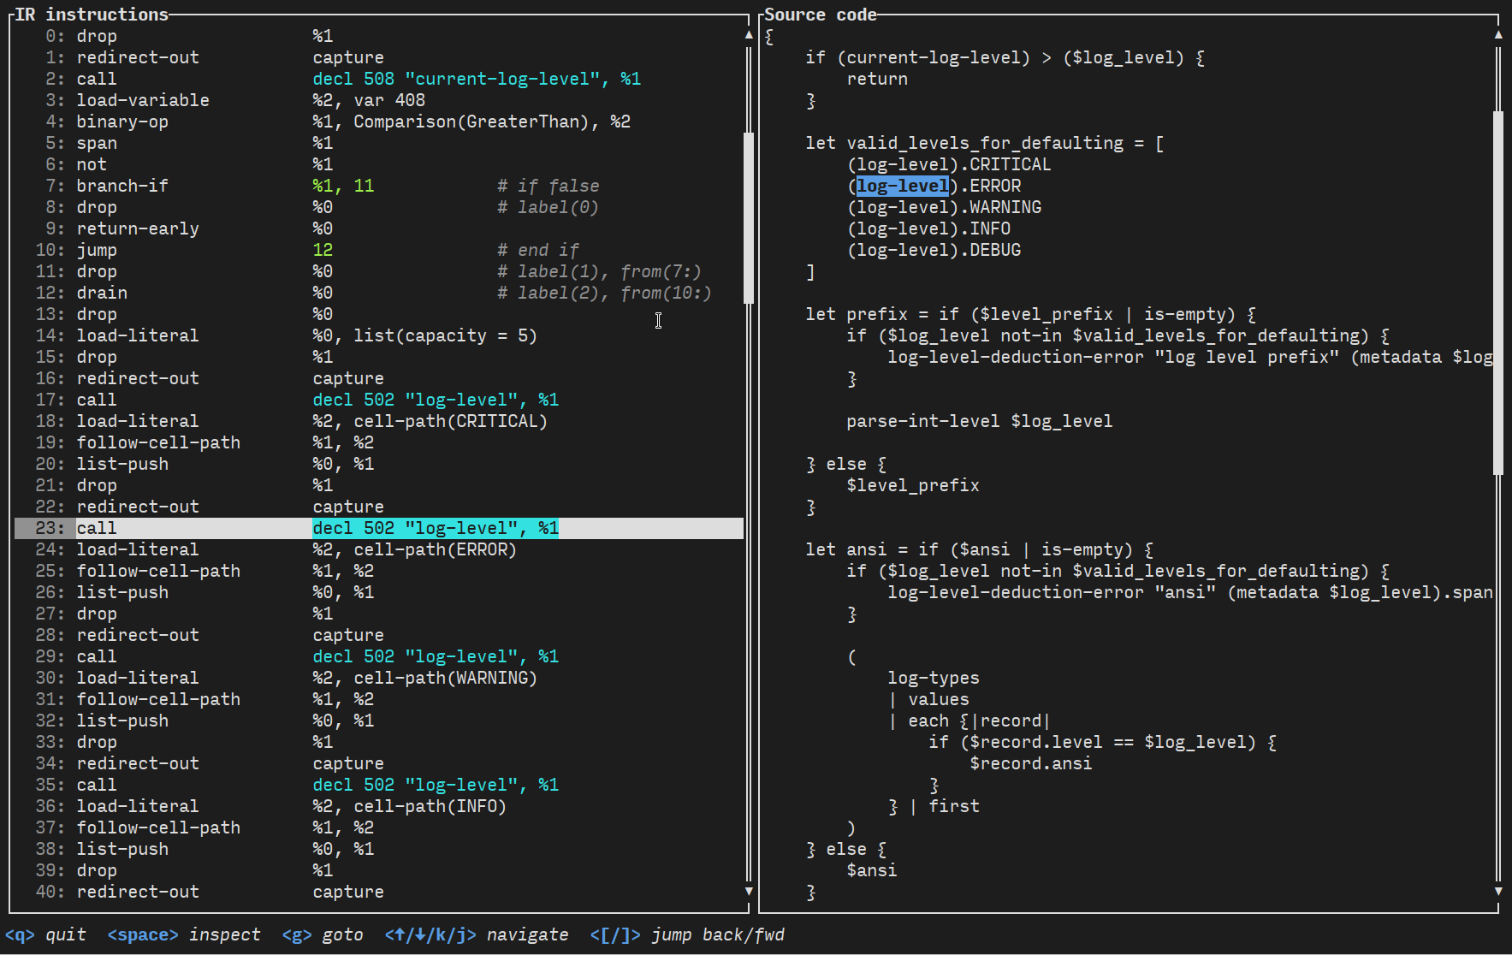
Task: Select instruction 2: call current-log-level
Action: click(379, 79)
